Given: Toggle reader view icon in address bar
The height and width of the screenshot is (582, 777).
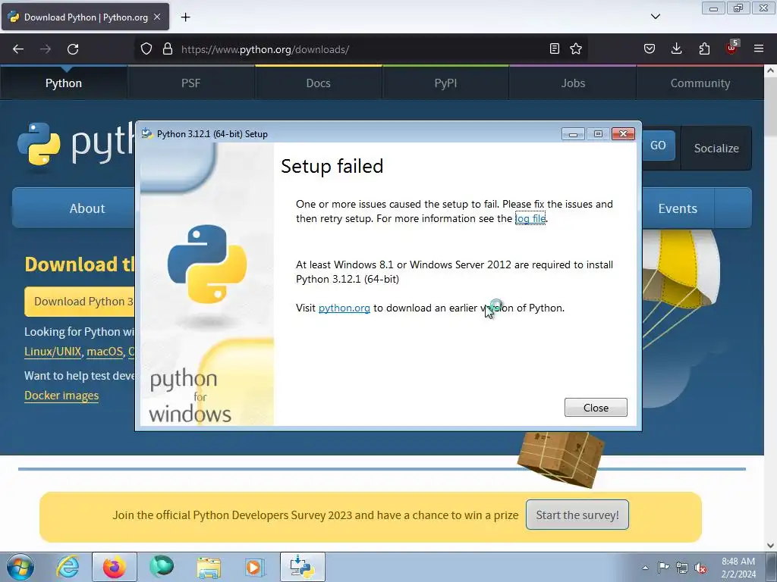Looking at the screenshot, I should pyautogui.click(x=555, y=48).
